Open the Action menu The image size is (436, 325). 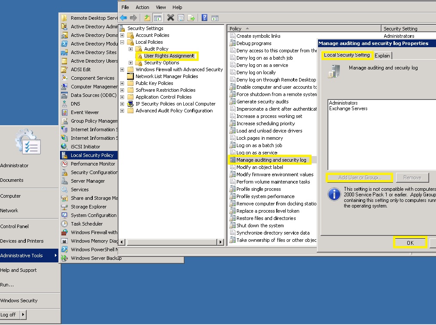[142, 7]
